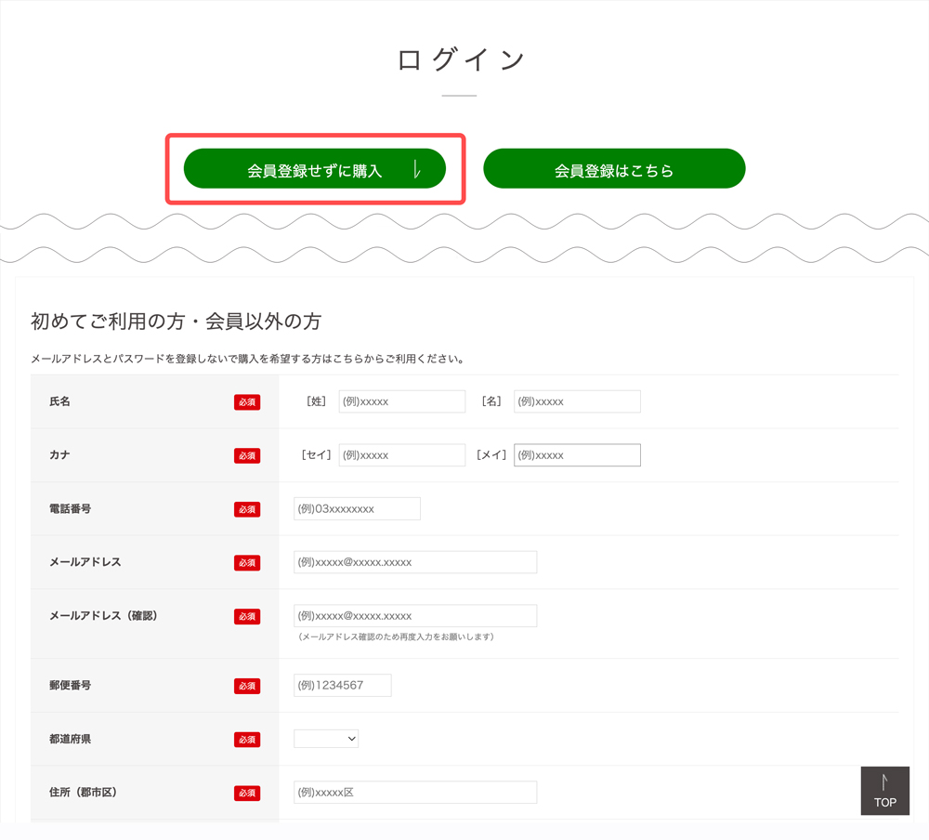
Task: Click the ログイン page heading
Action: point(461,60)
